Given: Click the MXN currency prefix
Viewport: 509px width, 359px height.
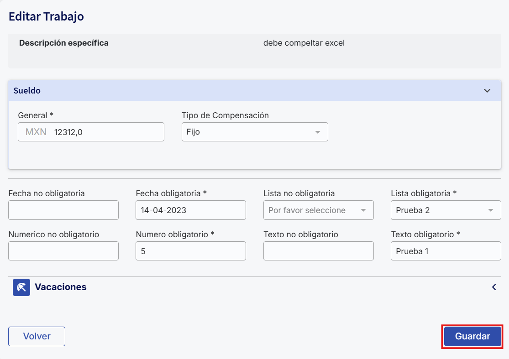Looking at the screenshot, I should coord(36,132).
